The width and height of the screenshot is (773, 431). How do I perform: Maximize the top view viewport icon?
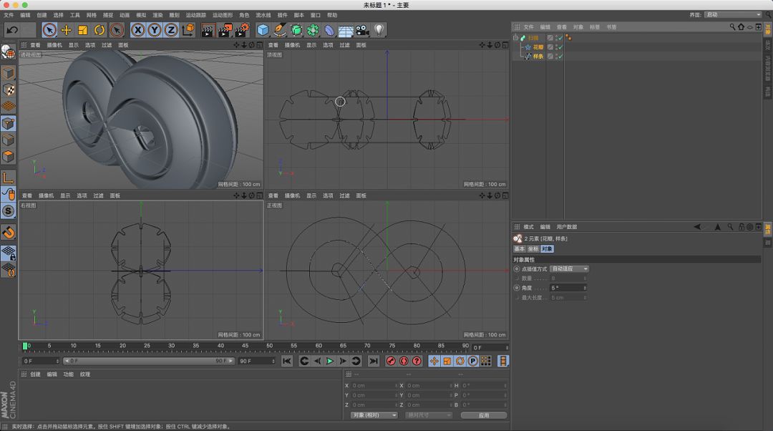pos(505,45)
